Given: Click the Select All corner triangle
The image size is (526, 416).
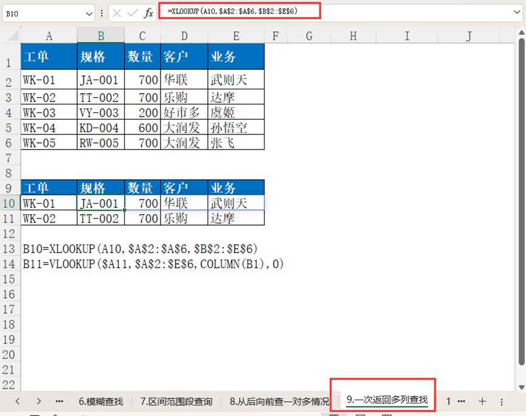Looking at the screenshot, I should tap(13, 35).
